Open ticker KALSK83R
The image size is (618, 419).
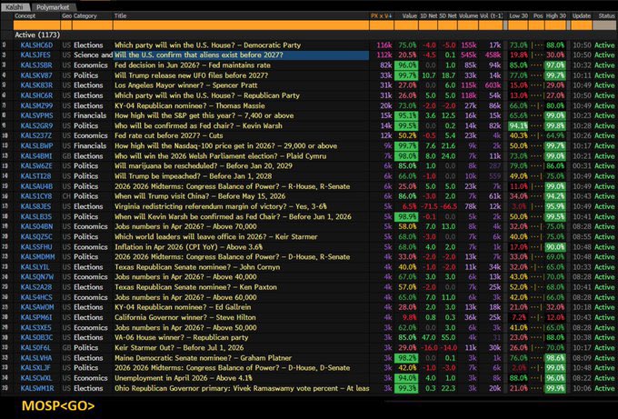(x=35, y=85)
